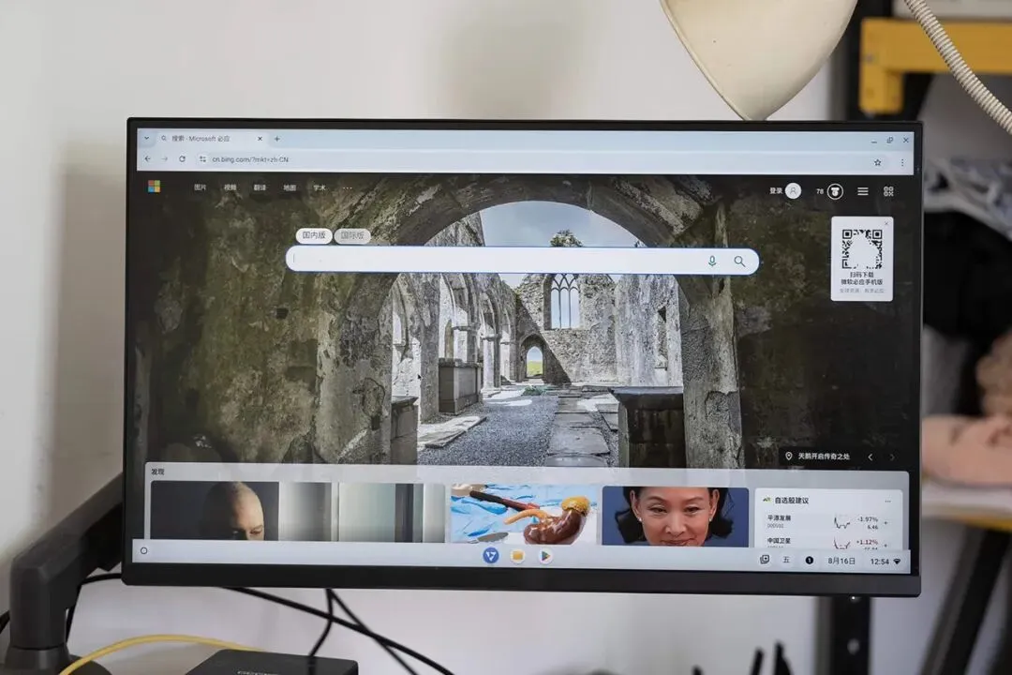This screenshot has height=675, width=1012.
Task: Open 自选股建议 card options menu
Action: tap(888, 502)
